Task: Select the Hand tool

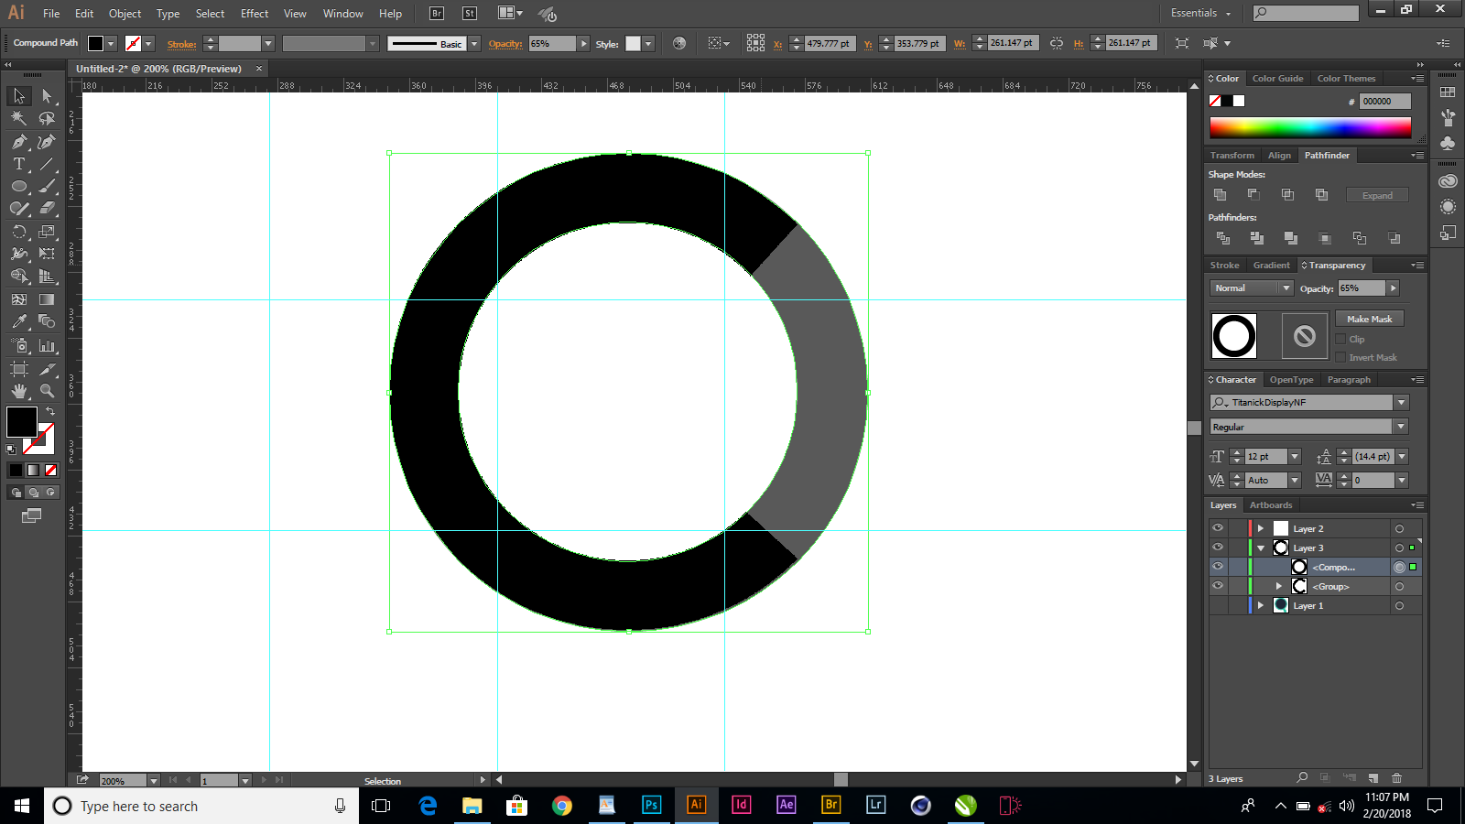Action: (x=19, y=391)
